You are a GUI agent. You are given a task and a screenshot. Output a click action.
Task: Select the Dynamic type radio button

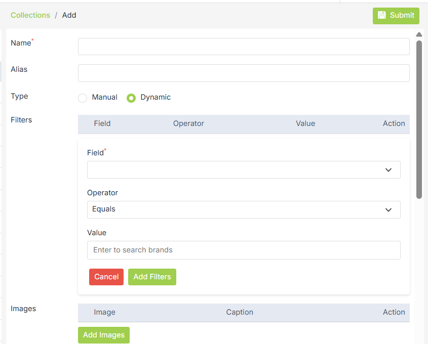(131, 98)
